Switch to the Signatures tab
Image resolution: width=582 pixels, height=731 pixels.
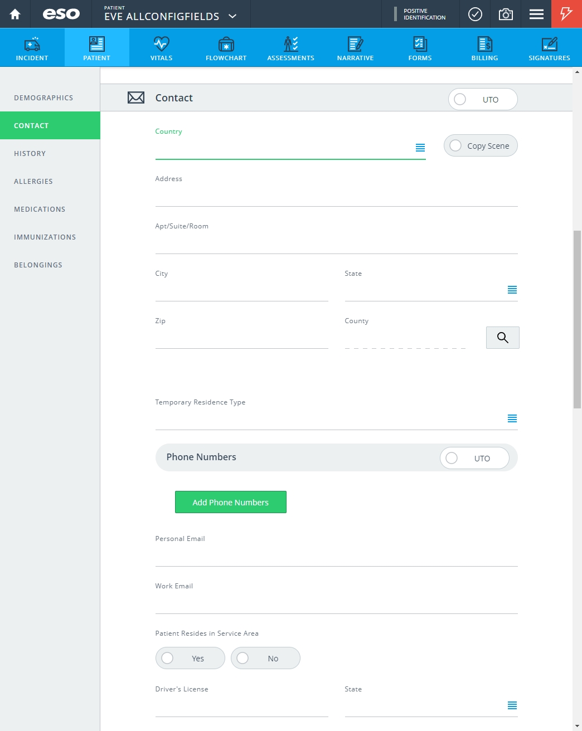point(550,48)
